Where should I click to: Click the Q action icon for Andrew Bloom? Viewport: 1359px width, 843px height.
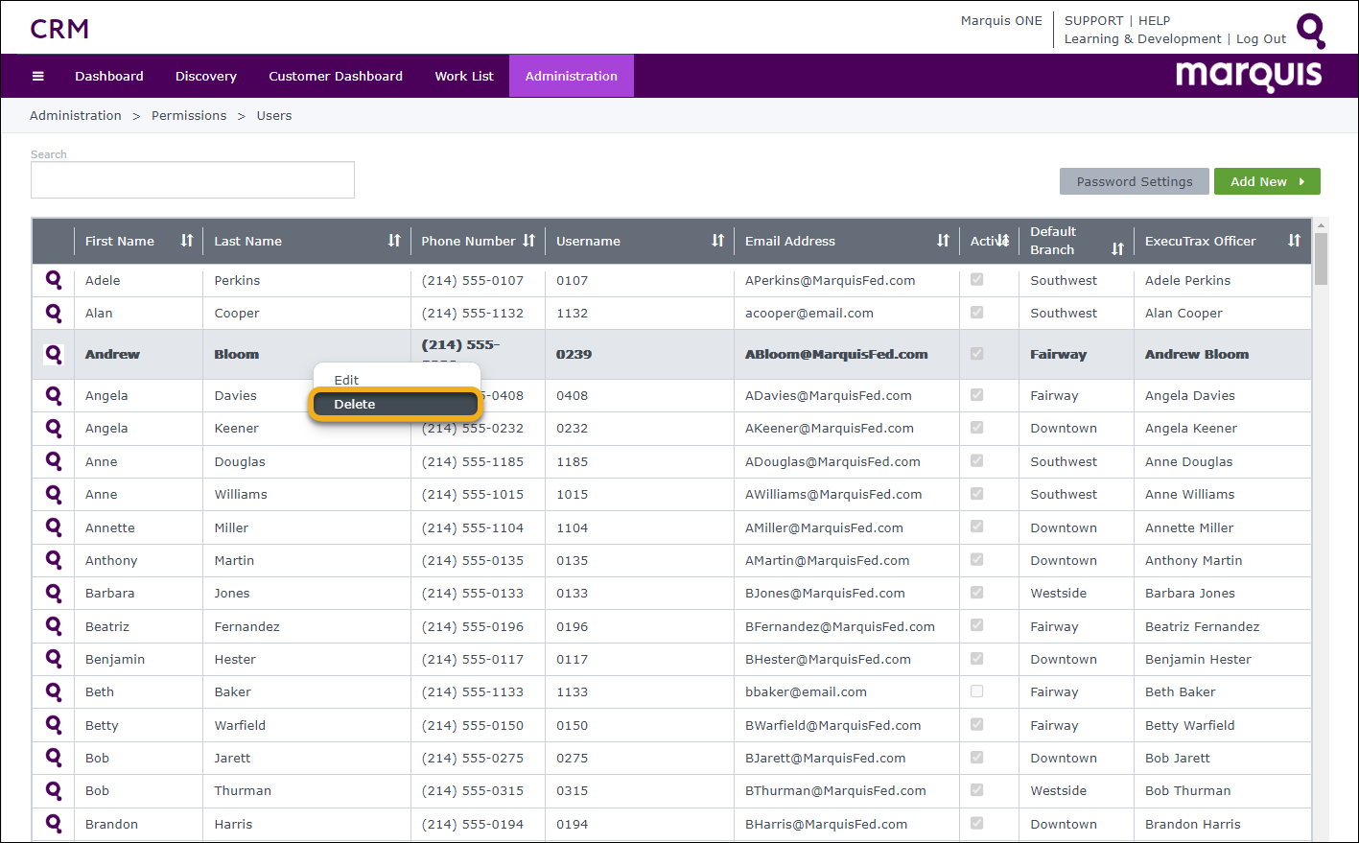[x=54, y=354]
